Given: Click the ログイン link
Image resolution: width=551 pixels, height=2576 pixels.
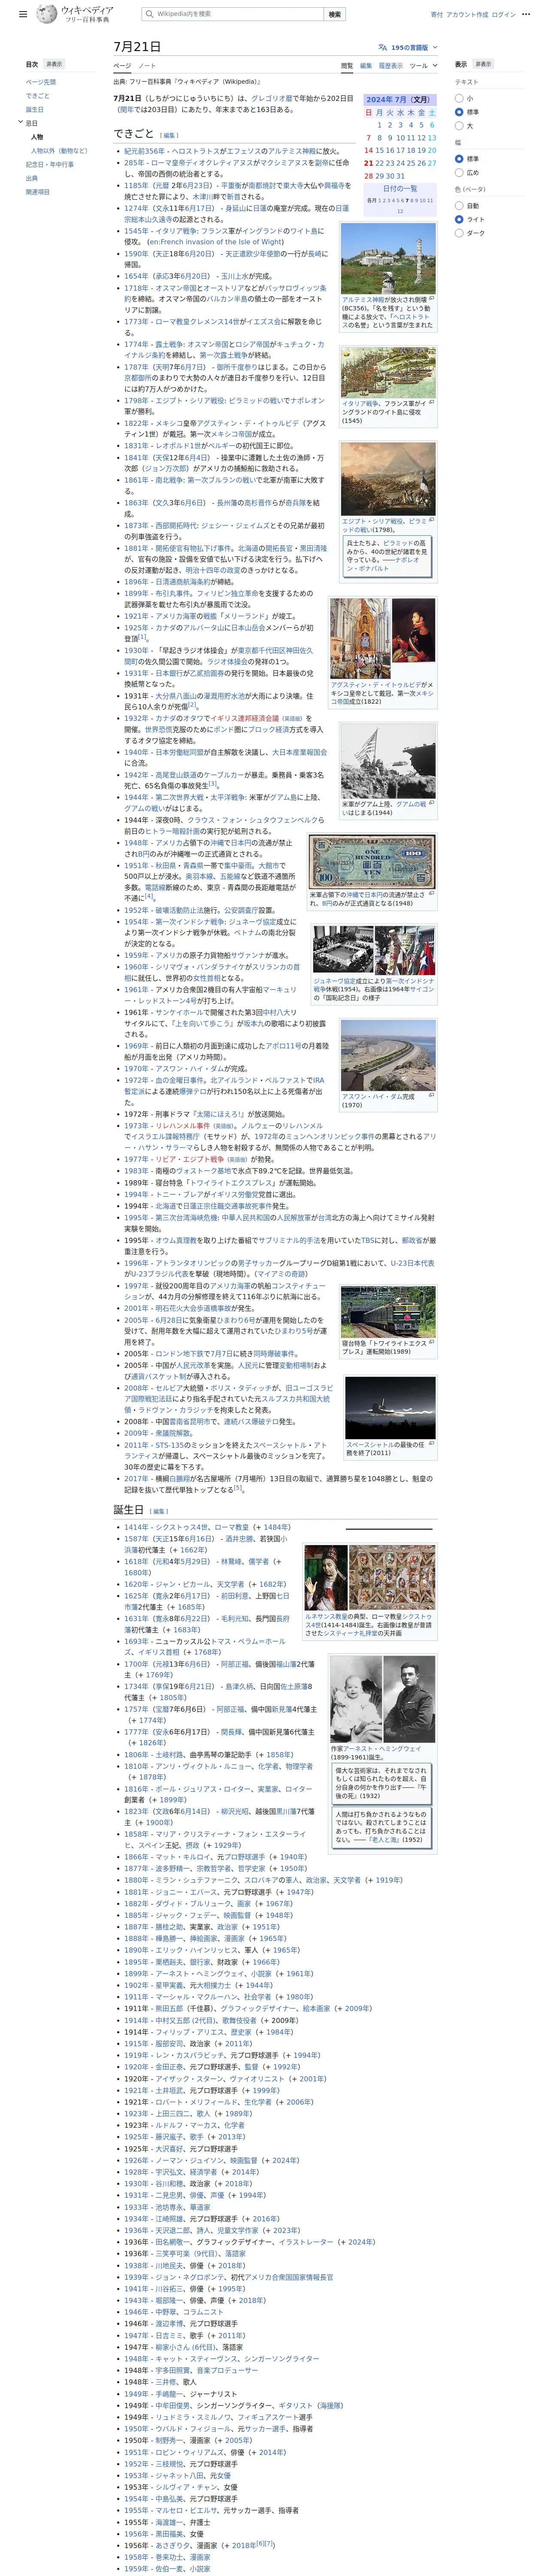Looking at the screenshot, I should tap(503, 15).
